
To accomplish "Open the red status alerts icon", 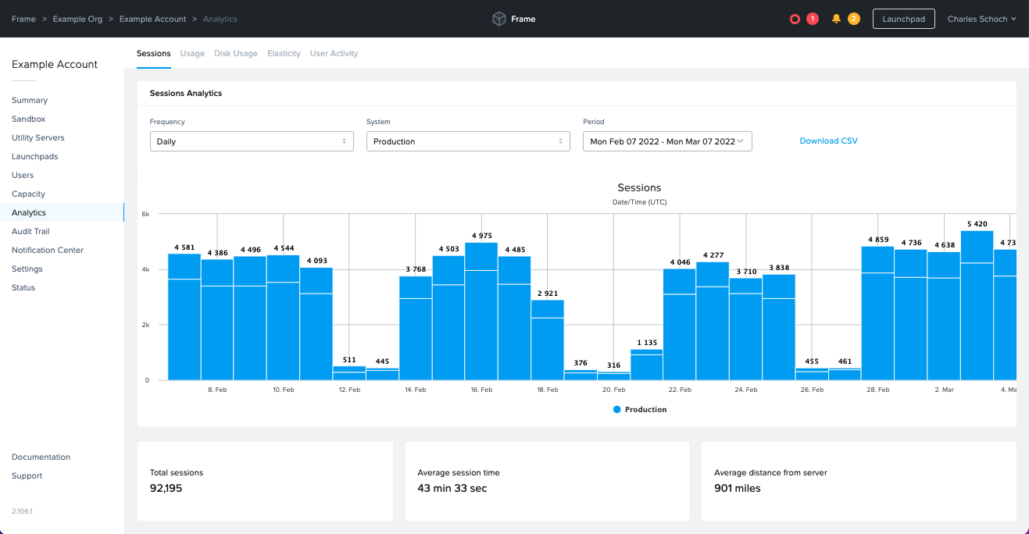I will pyautogui.click(x=795, y=17).
